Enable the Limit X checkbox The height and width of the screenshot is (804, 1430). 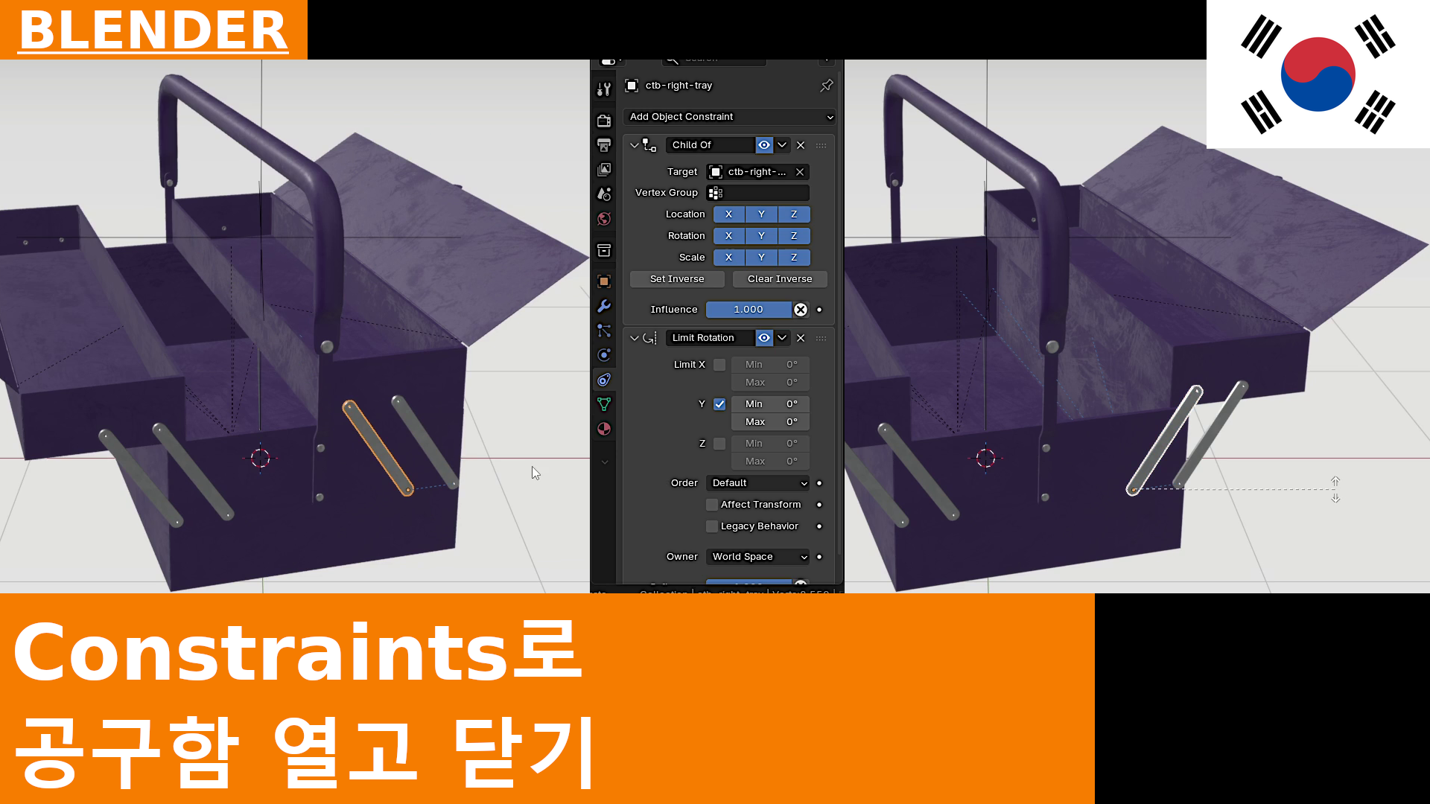[x=719, y=365]
